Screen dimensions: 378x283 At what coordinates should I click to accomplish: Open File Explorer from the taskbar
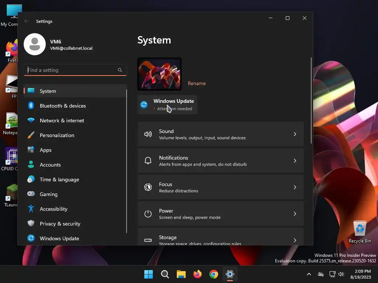tap(181, 274)
